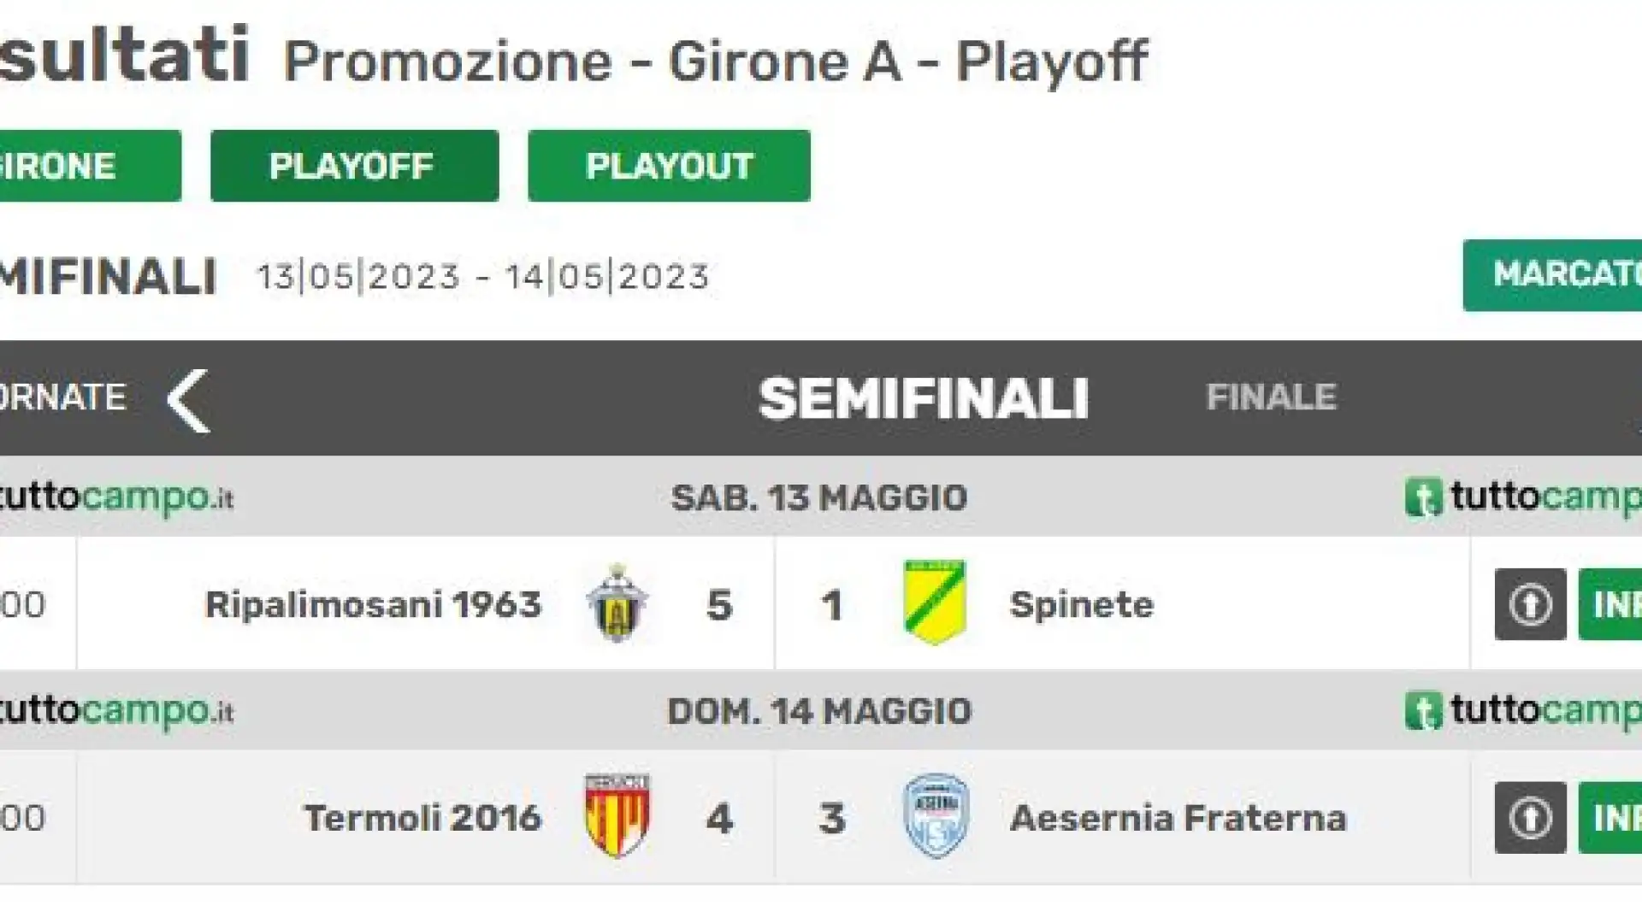Click the info arrow icon for Ripalimosani match

click(x=1530, y=604)
